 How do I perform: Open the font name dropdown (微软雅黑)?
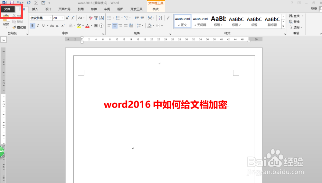point(51,18)
